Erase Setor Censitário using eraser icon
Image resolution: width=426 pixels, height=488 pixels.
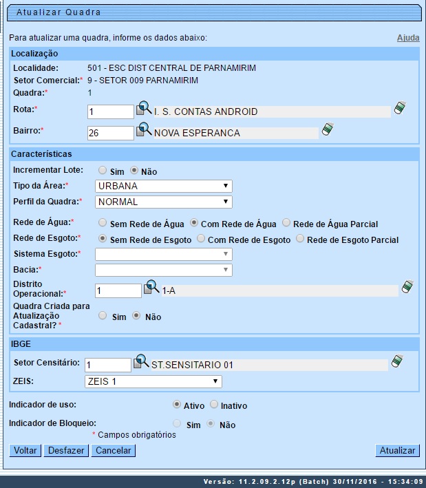coord(396,361)
